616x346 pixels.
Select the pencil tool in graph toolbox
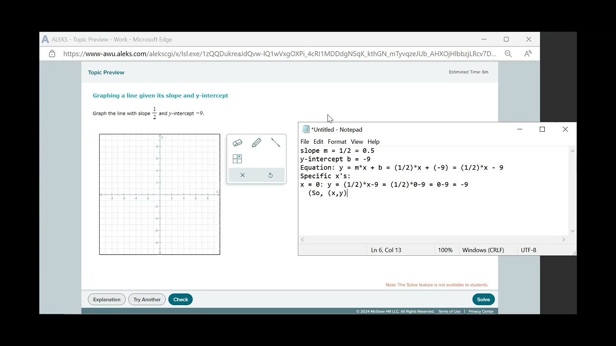point(257,143)
